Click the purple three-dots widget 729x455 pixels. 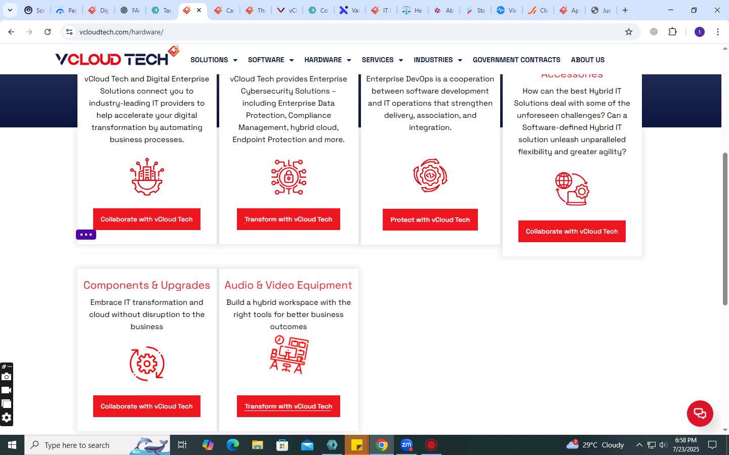(x=86, y=235)
